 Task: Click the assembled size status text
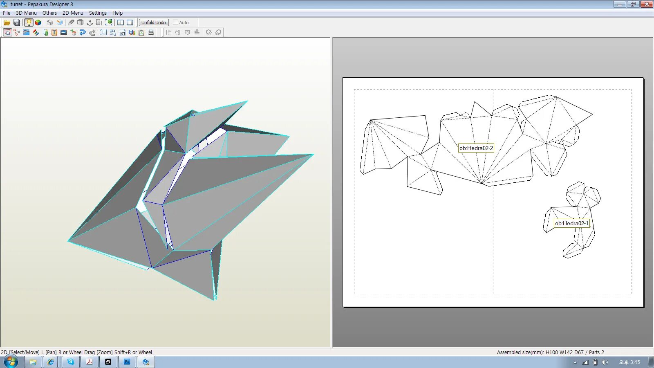point(550,352)
